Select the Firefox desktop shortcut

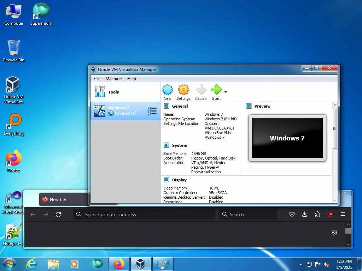pos(14,161)
